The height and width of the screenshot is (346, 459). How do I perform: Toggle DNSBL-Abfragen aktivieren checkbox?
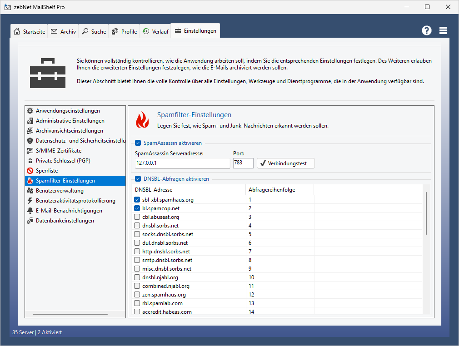(138, 179)
